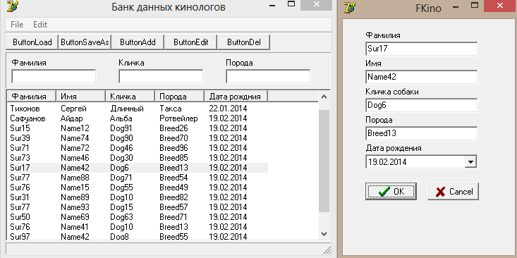Open the Дата рождения date dropdown arrow
517x258 pixels.
470,162
